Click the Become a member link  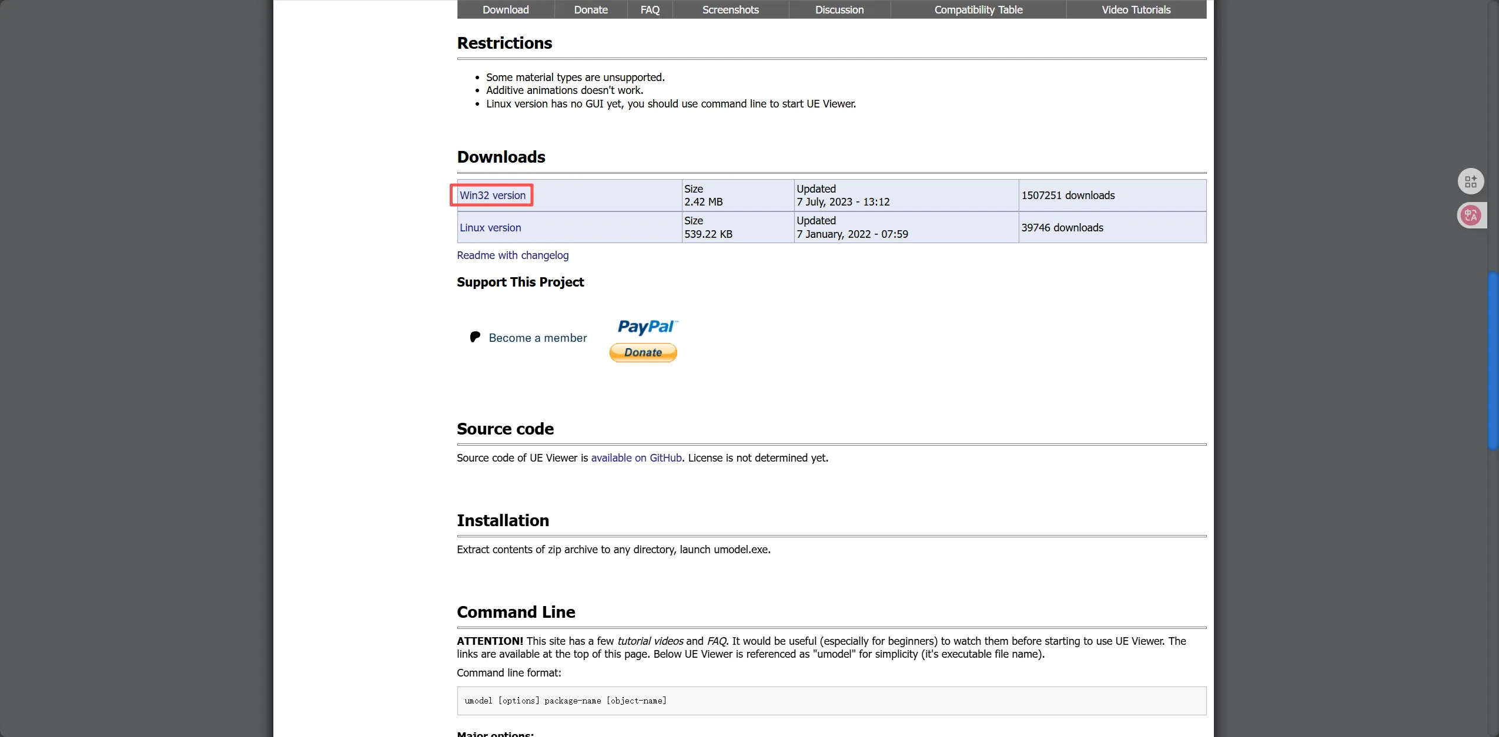point(537,338)
